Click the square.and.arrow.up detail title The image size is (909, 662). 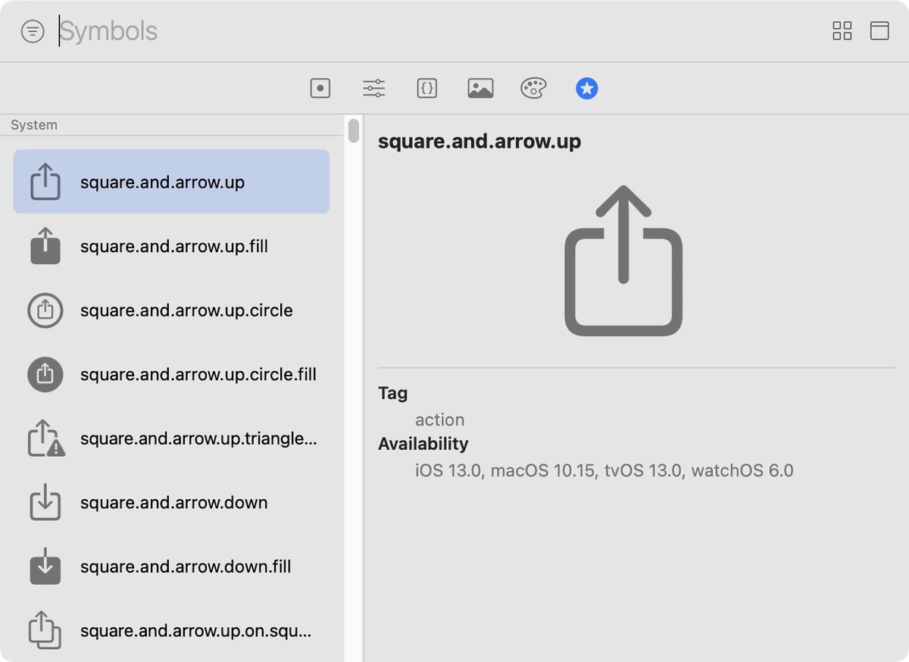coord(479,141)
